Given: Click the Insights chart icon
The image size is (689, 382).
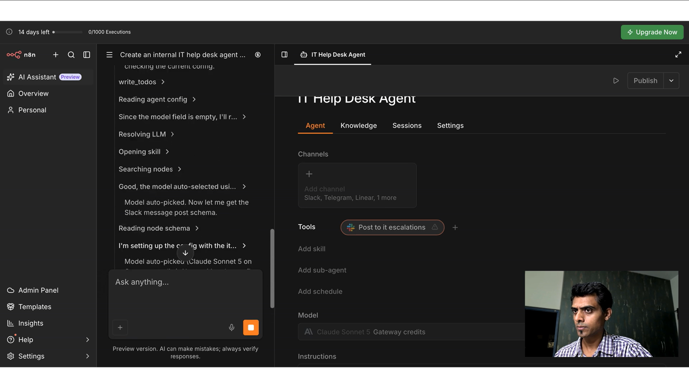Looking at the screenshot, I should (x=11, y=323).
